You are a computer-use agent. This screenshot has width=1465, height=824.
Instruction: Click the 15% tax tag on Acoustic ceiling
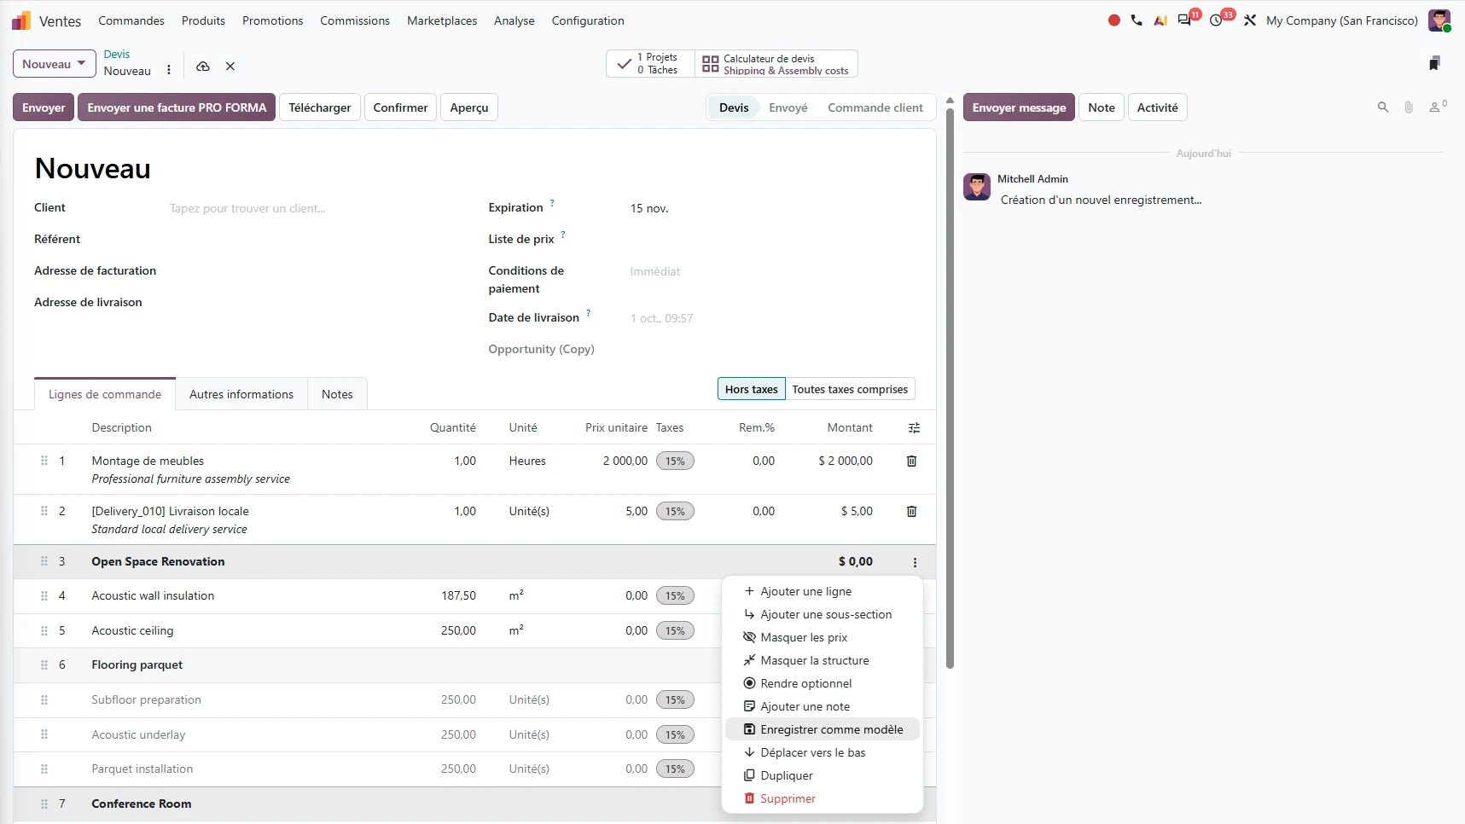click(x=675, y=631)
